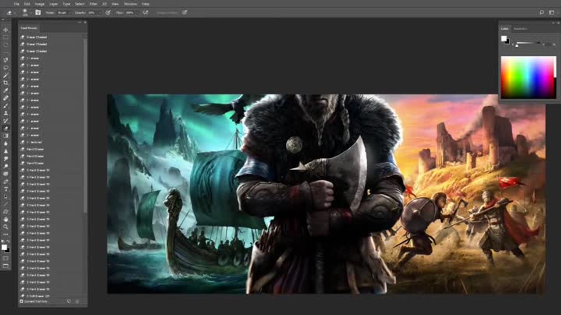The image size is (561, 315).
Task: Open the workspace switcher
Action: pyautogui.click(x=552, y=13)
